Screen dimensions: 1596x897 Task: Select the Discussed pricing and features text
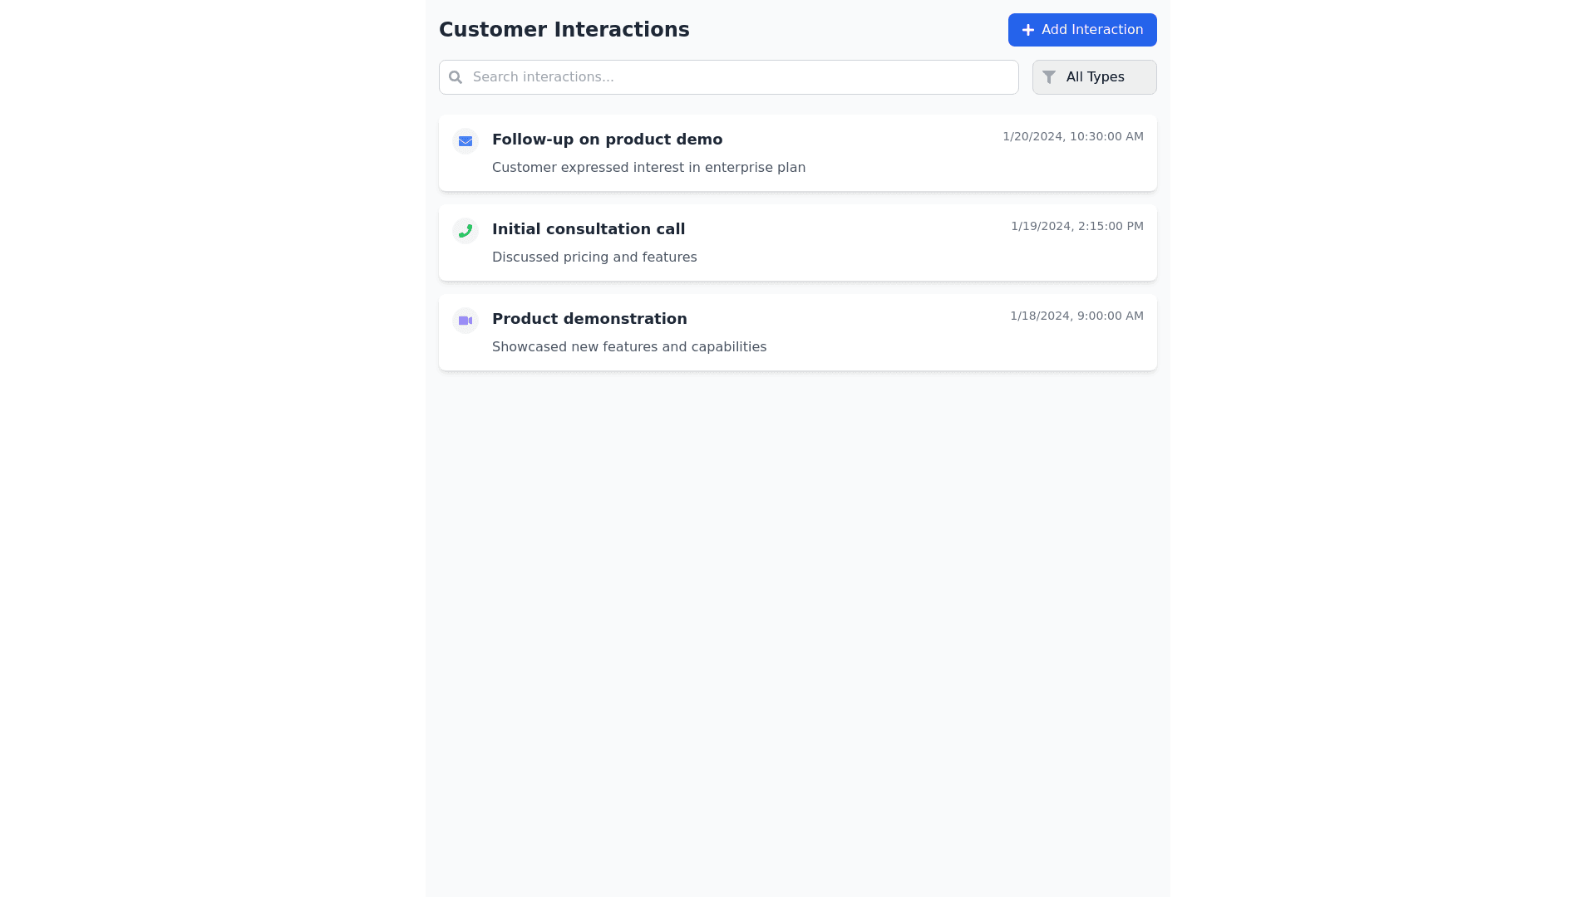594,257
